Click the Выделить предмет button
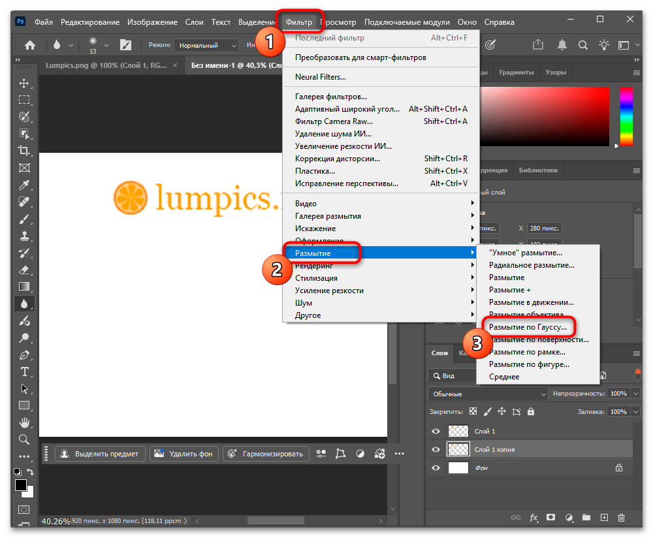The image size is (653, 538). pyautogui.click(x=100, y=454)
